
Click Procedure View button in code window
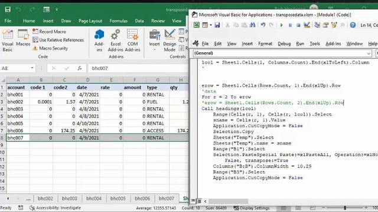193,201
